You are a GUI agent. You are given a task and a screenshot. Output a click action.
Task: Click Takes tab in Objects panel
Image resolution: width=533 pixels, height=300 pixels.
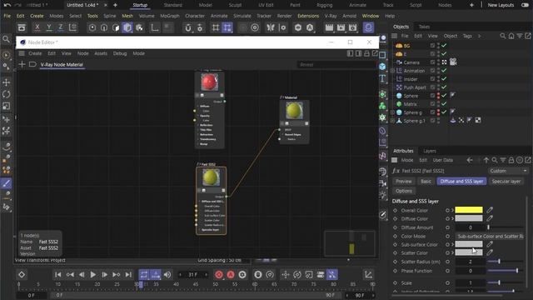click(424, 27)
